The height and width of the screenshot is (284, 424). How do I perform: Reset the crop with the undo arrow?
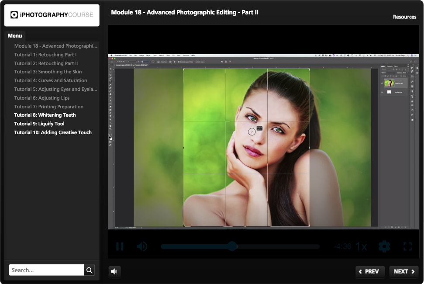pos(222,62)
